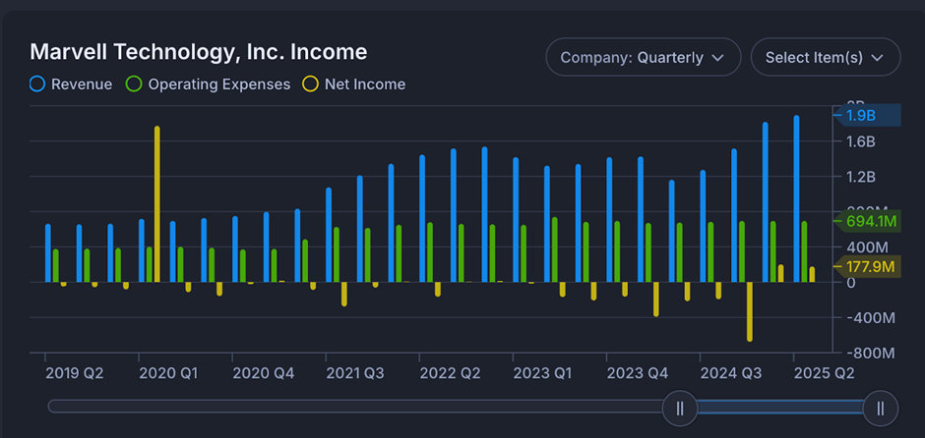Click the 2020 Q4 green operating expenses bar
Screen dimensions: 925x438
pyautogui.click(x=242, y=266)
